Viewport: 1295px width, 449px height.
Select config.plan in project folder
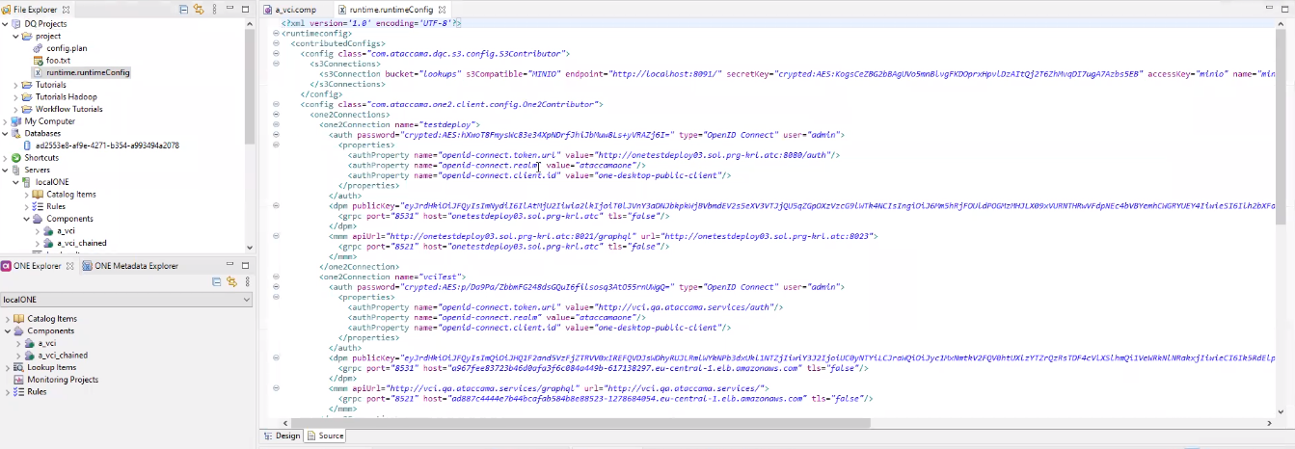tap(66, 48)
